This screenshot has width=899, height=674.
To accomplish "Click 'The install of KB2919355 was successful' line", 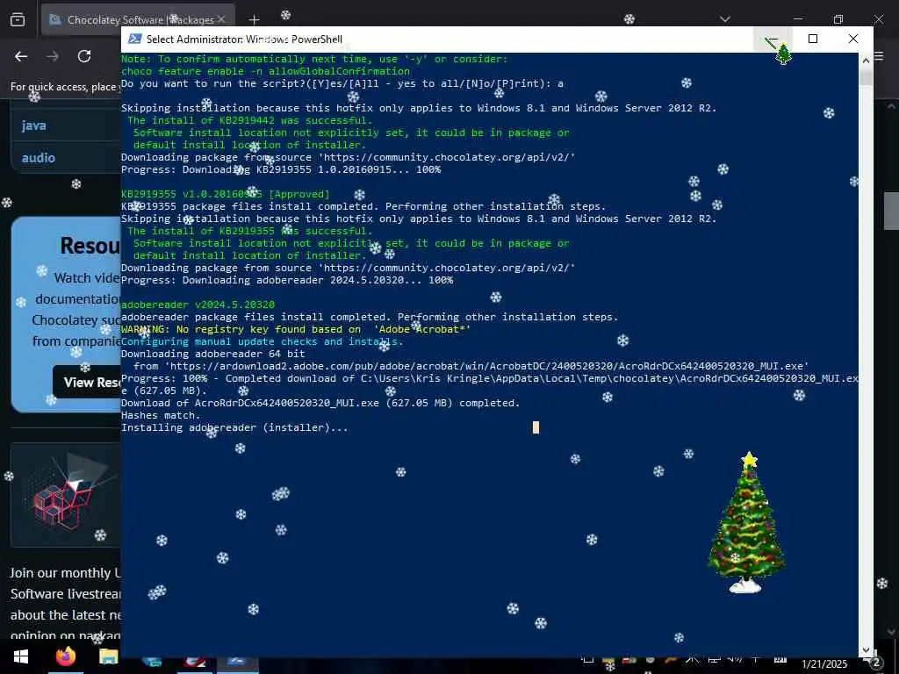I will (x=250, y=231).
